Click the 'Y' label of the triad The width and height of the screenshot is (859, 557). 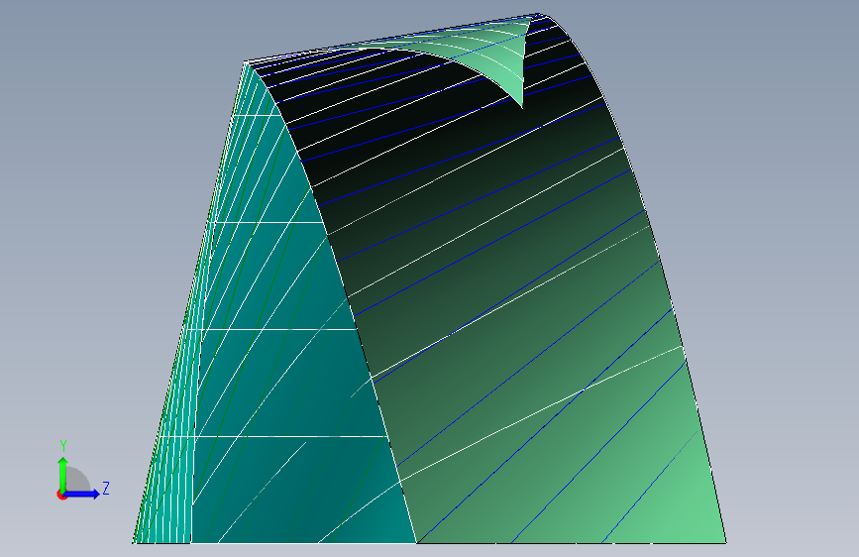63,446
